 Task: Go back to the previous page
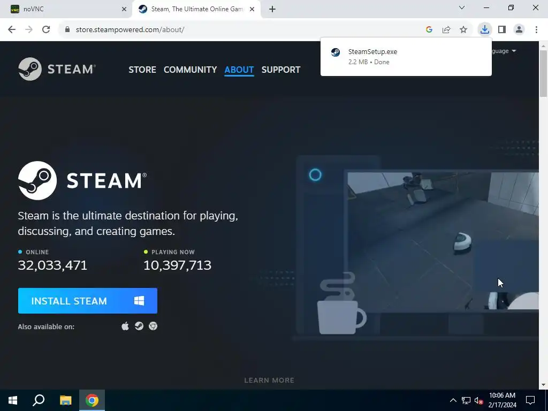coord(12,30)
